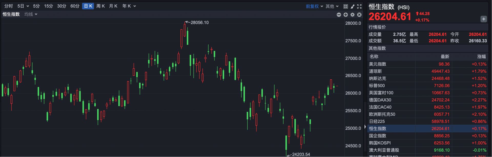Switch to the 周K weekly tab
This screenshot has height=157, width=492.
100,6
